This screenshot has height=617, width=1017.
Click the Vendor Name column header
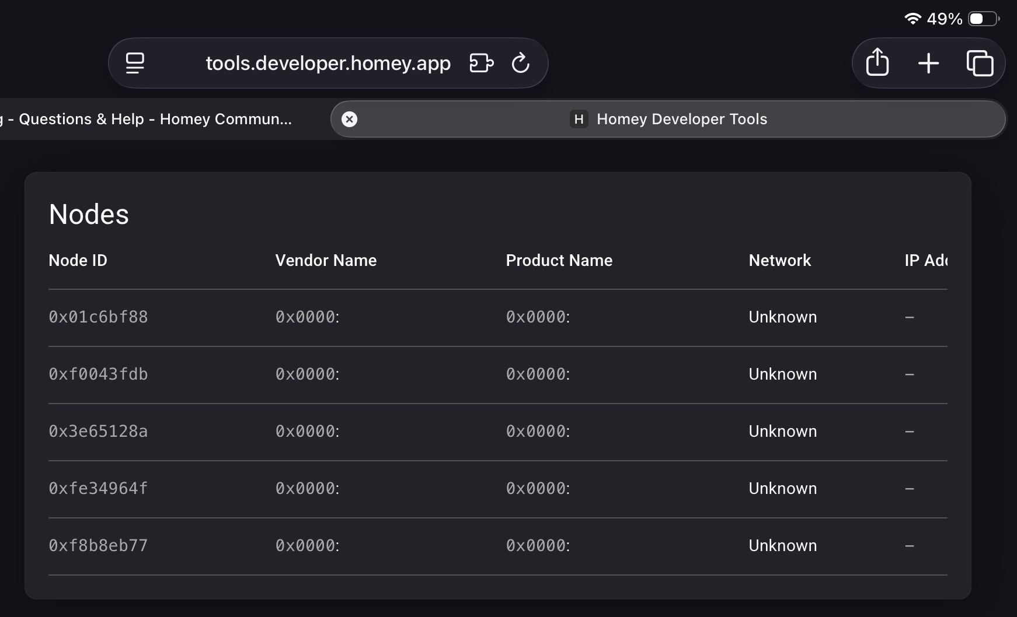[326, 260]
